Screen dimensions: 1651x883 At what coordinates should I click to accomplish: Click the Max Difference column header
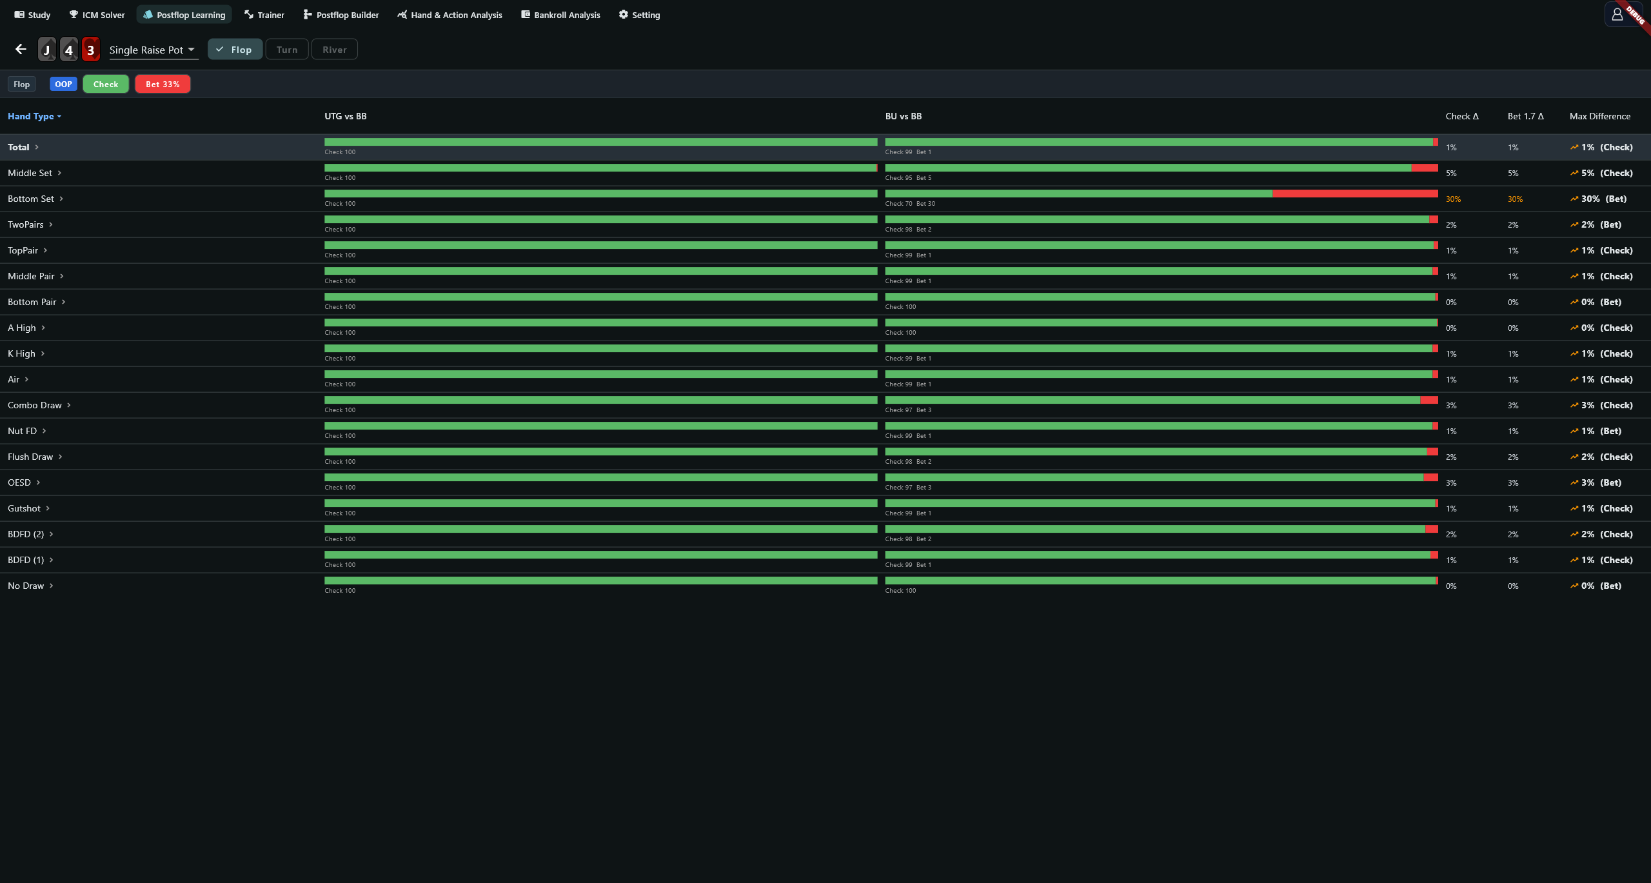(x=1600, y=116)
